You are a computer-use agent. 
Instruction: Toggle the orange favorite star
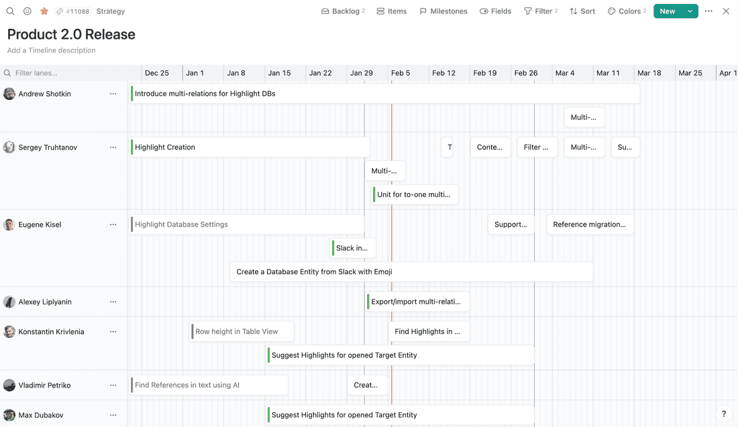click(x=44, y=11)
